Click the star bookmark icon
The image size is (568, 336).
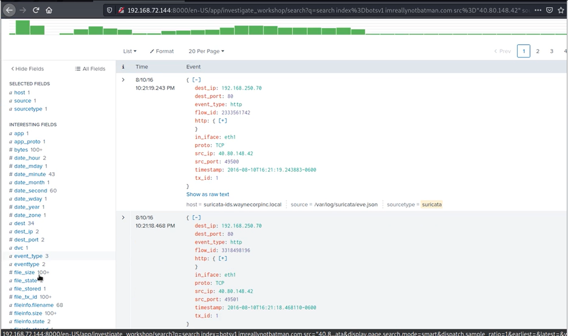[x=561, y=10]
